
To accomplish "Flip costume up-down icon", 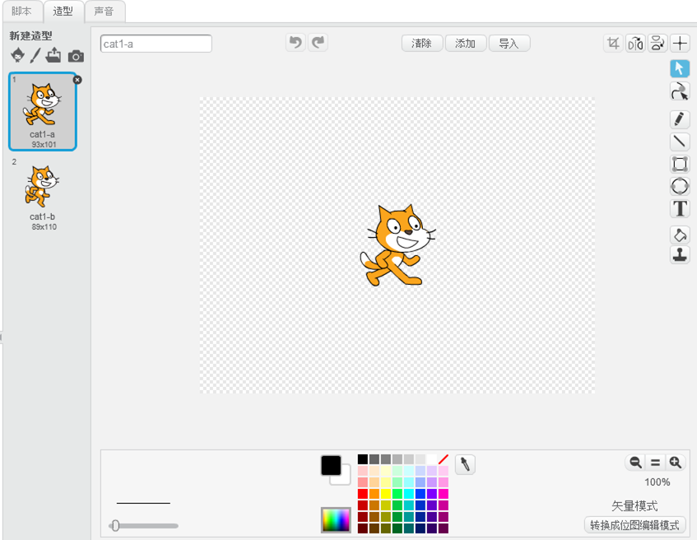I will 658,43.
